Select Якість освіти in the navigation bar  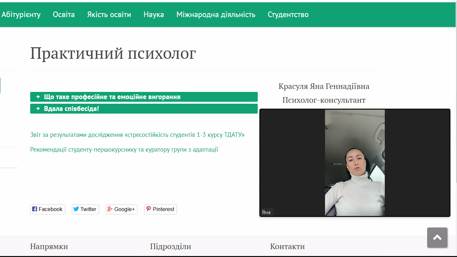(109, 14)
